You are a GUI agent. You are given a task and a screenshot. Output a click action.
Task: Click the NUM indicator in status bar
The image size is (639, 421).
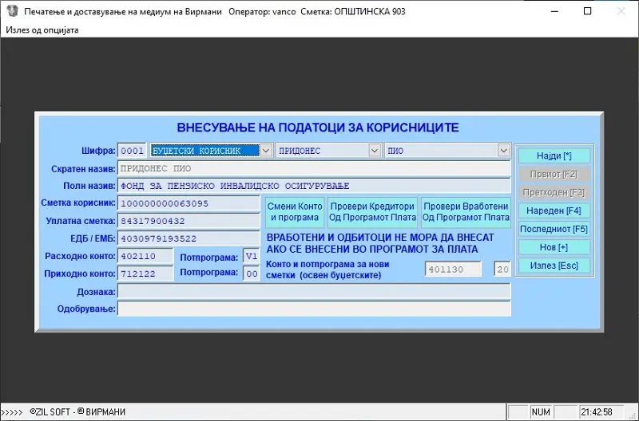coord(541,412)
